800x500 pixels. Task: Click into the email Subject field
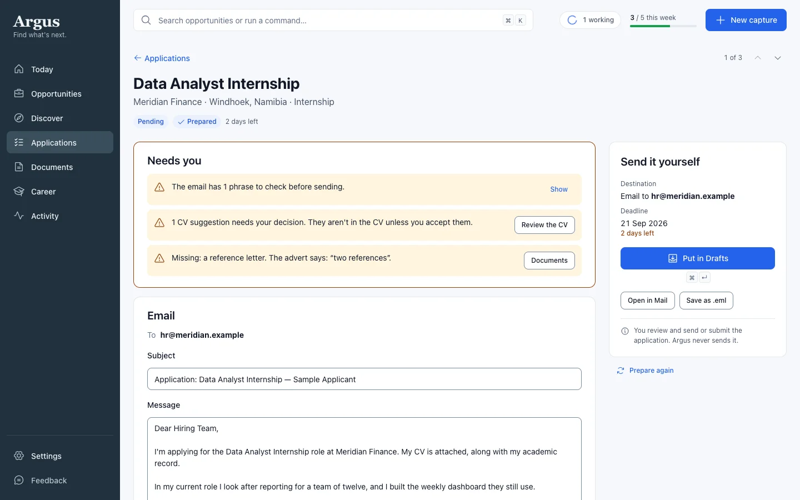[x=364, y=379]
